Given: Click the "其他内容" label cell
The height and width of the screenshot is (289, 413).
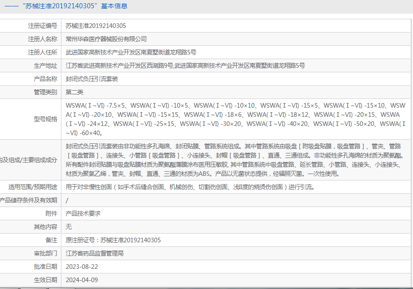Looking at the screenshot, I should [x=45, y=227].
